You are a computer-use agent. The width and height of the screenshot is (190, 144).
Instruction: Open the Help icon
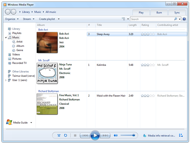184,19
